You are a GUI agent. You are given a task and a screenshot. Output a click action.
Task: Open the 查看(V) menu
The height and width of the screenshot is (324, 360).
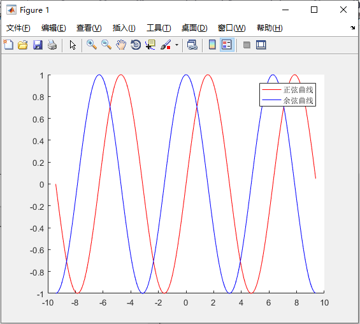89,28
